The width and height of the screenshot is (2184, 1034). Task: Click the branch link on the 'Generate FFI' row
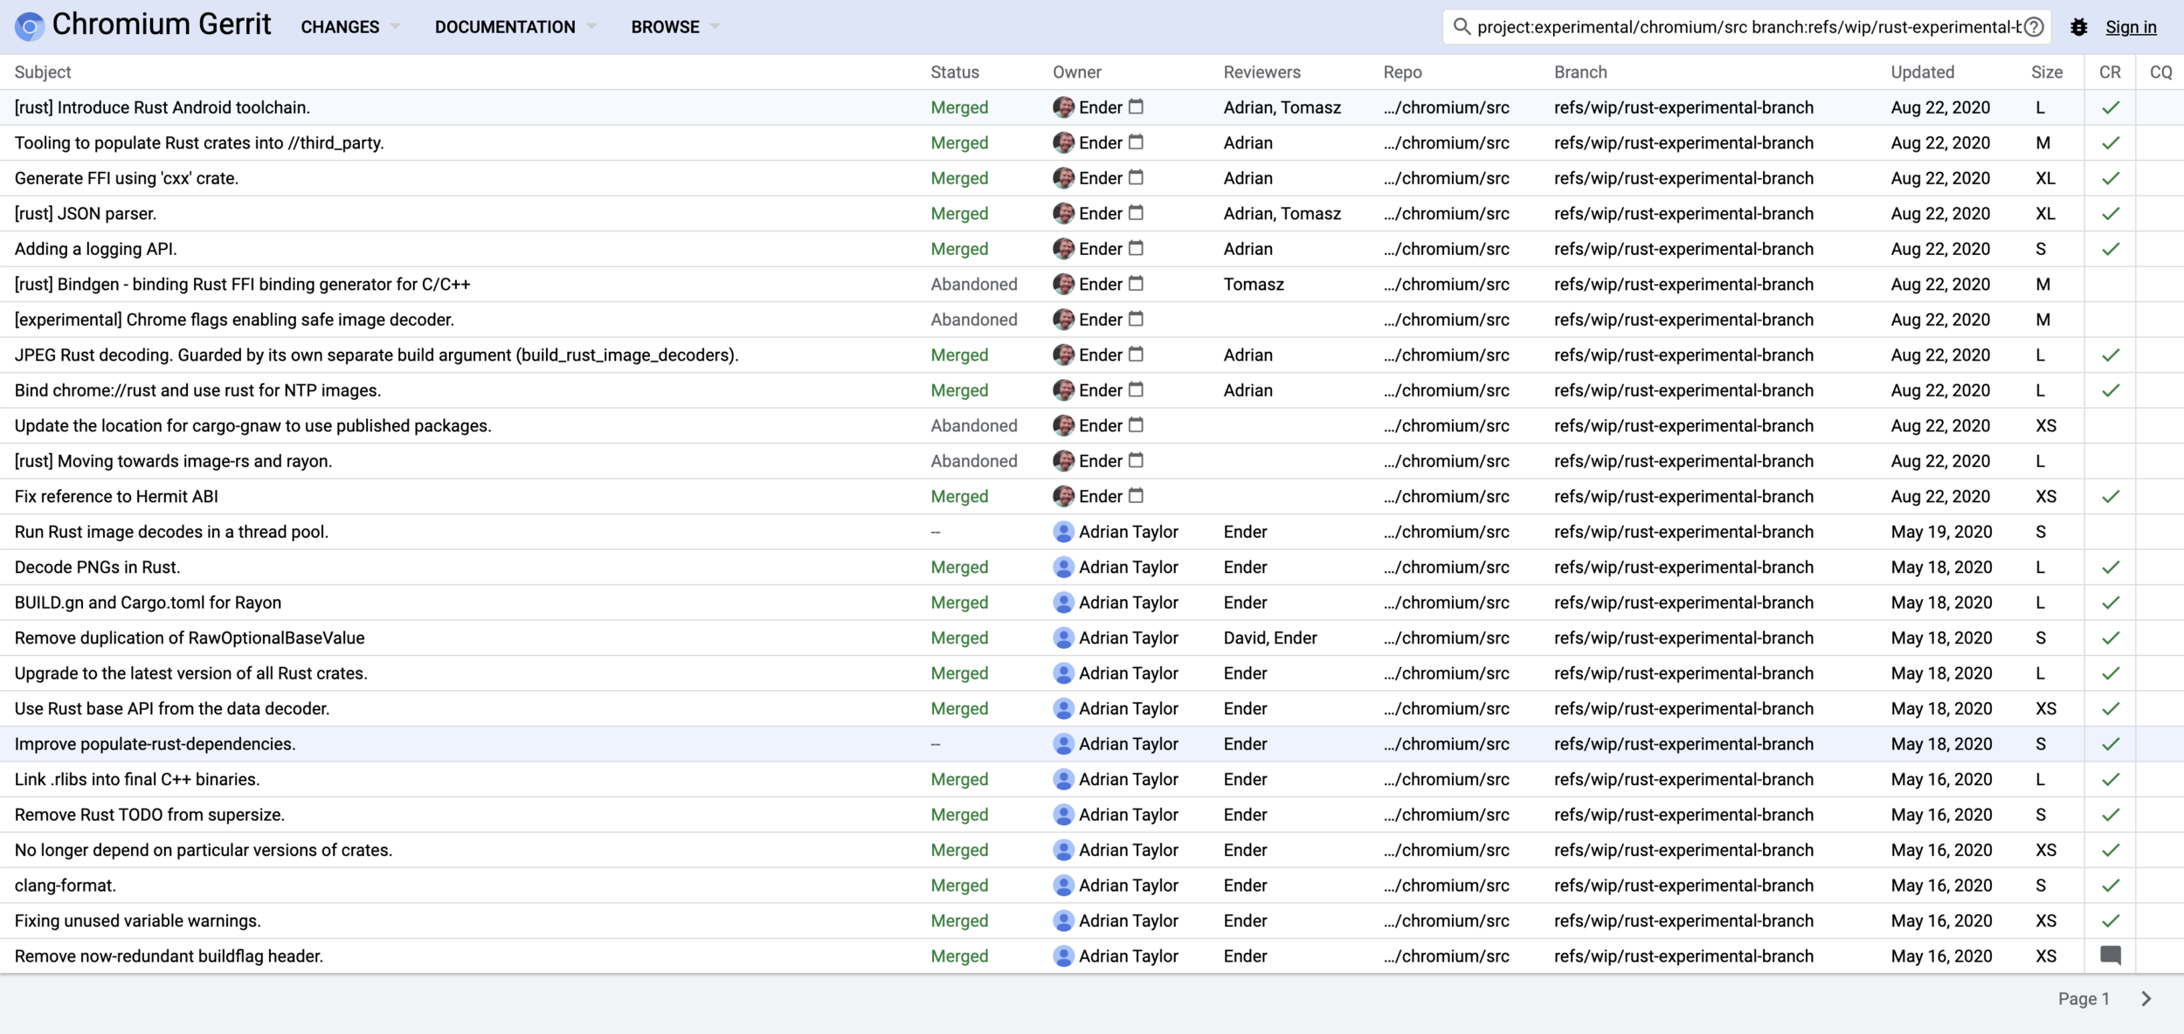click(1683, 178)
